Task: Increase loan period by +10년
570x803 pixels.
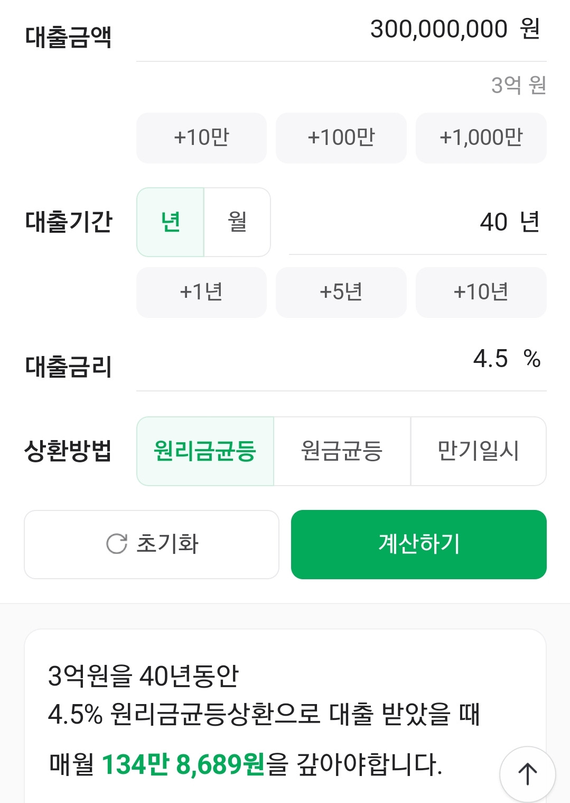Action: click(x=481, y=292)
